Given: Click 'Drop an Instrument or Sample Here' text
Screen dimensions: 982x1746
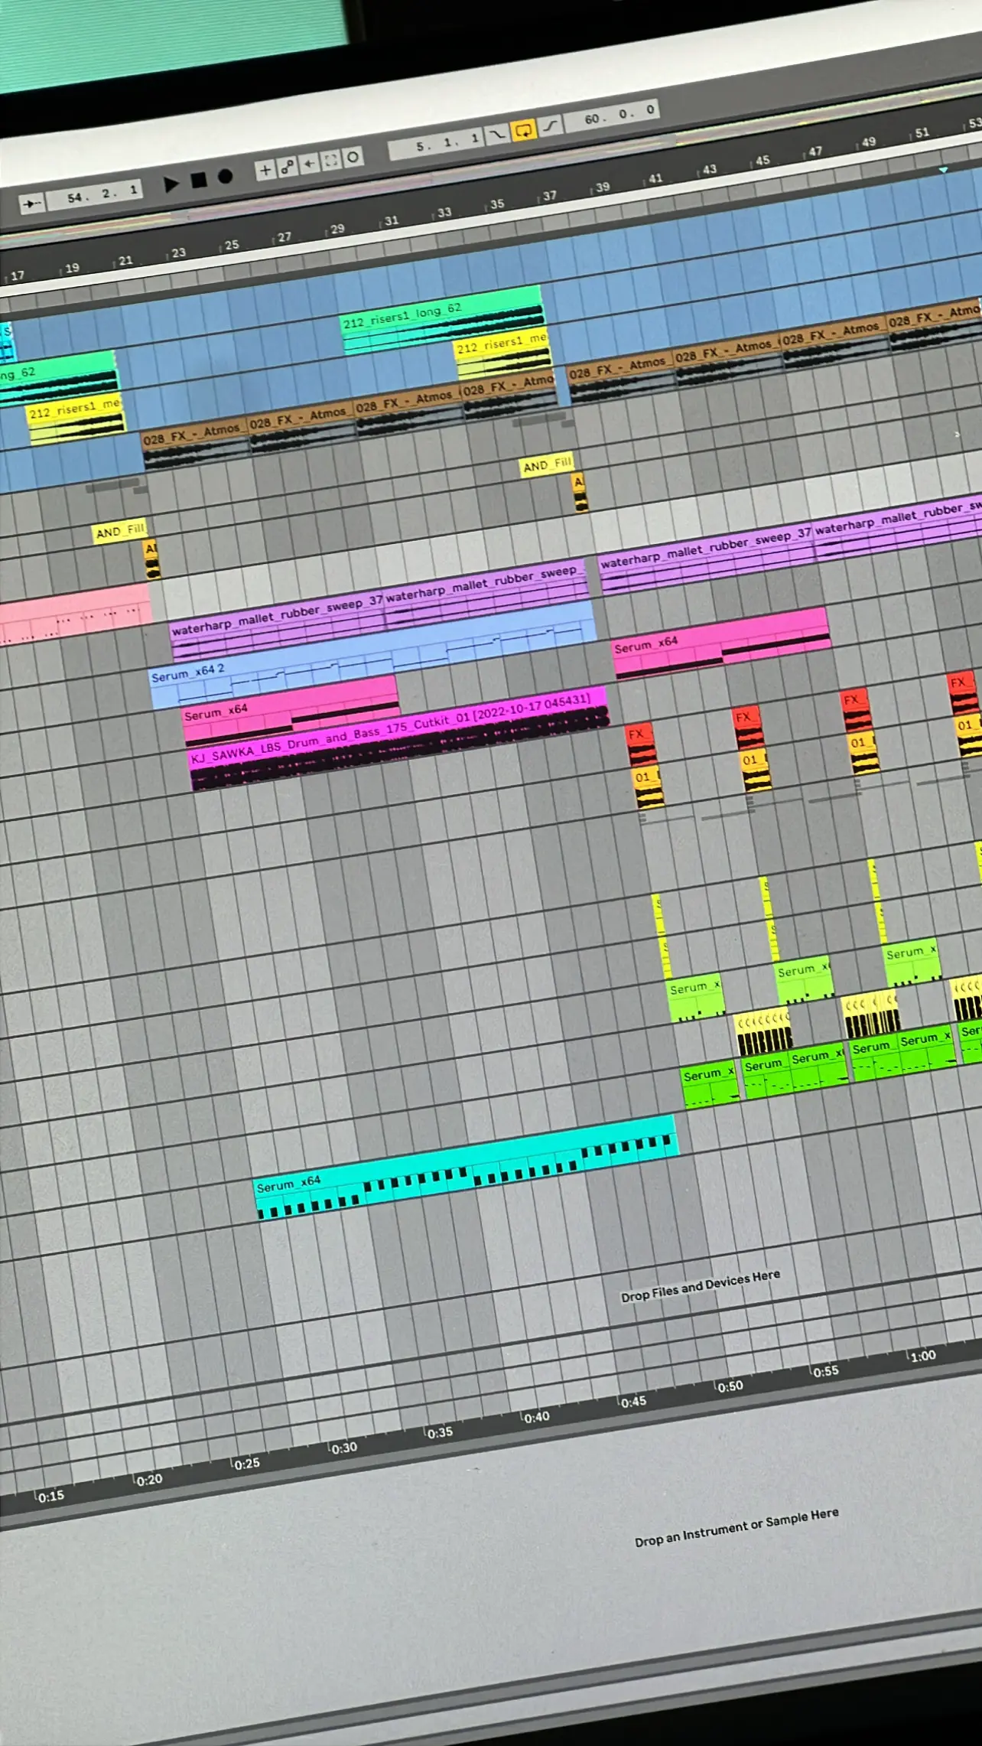Looking at the screenshot, I should coord(736,1527).
